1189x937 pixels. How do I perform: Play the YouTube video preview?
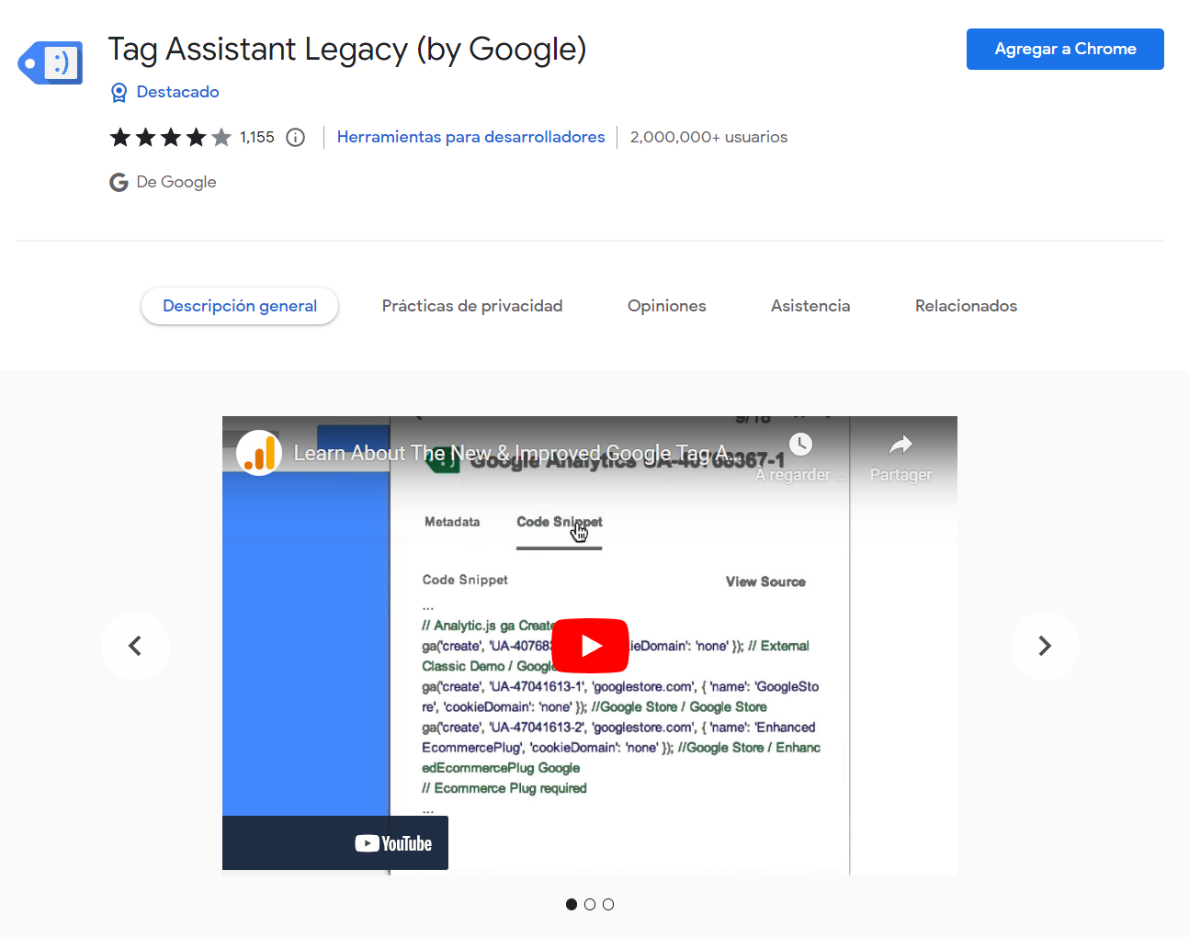590,646
